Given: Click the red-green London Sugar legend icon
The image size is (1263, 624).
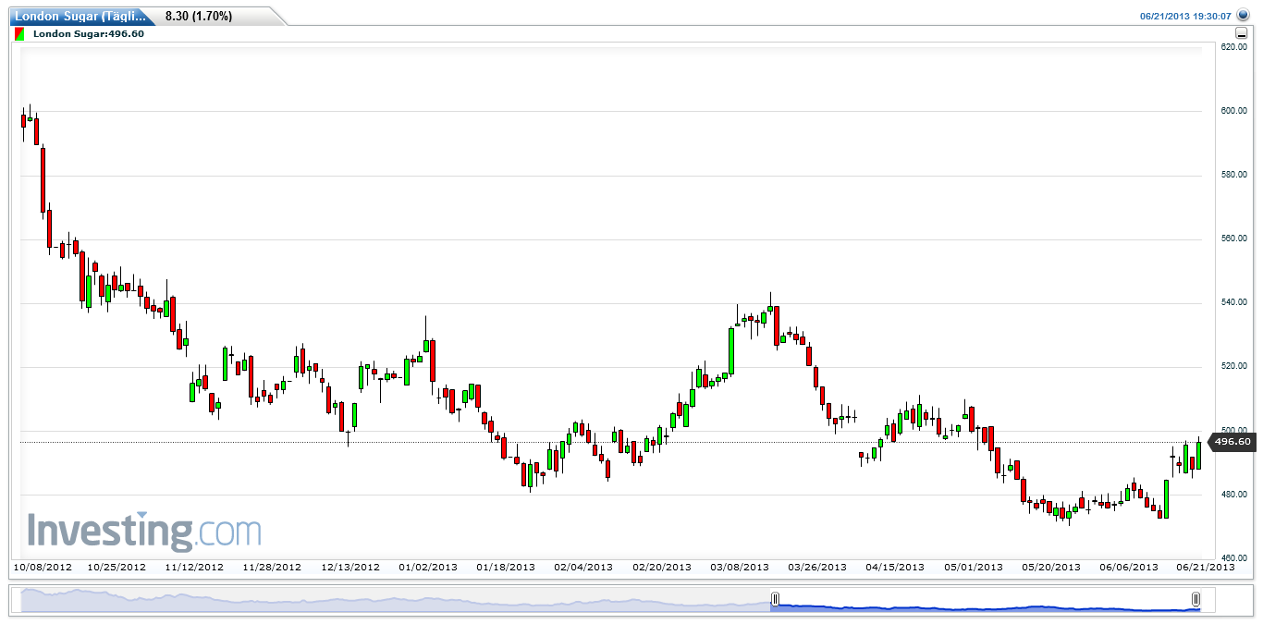Looking at the screenshot, I should (x=20, y=34).
